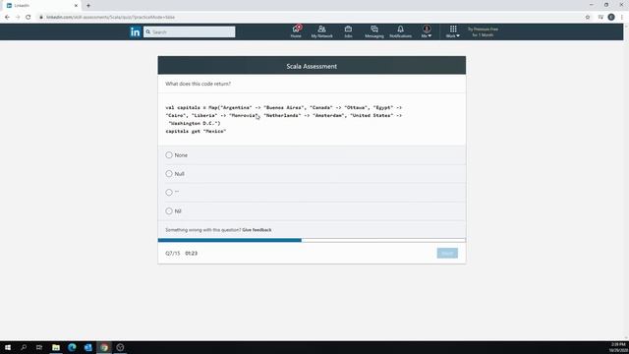This screenshot has height=354, width=629.
Task: Reload the current page
Action: tap(29, 18)
